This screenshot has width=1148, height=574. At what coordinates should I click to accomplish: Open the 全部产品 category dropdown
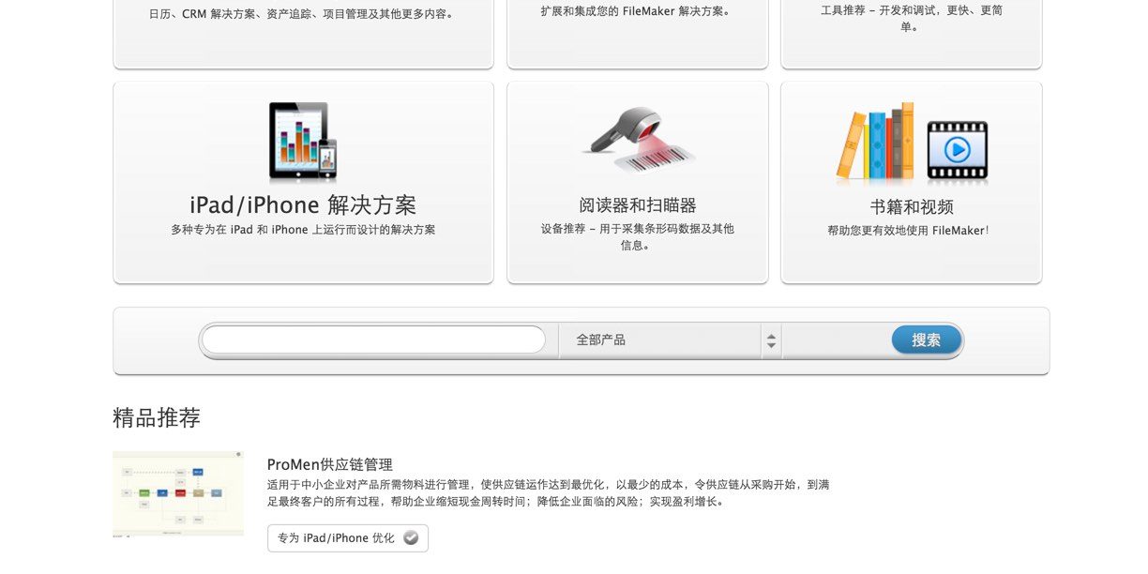pyautogui.click(x=660, y=340)
